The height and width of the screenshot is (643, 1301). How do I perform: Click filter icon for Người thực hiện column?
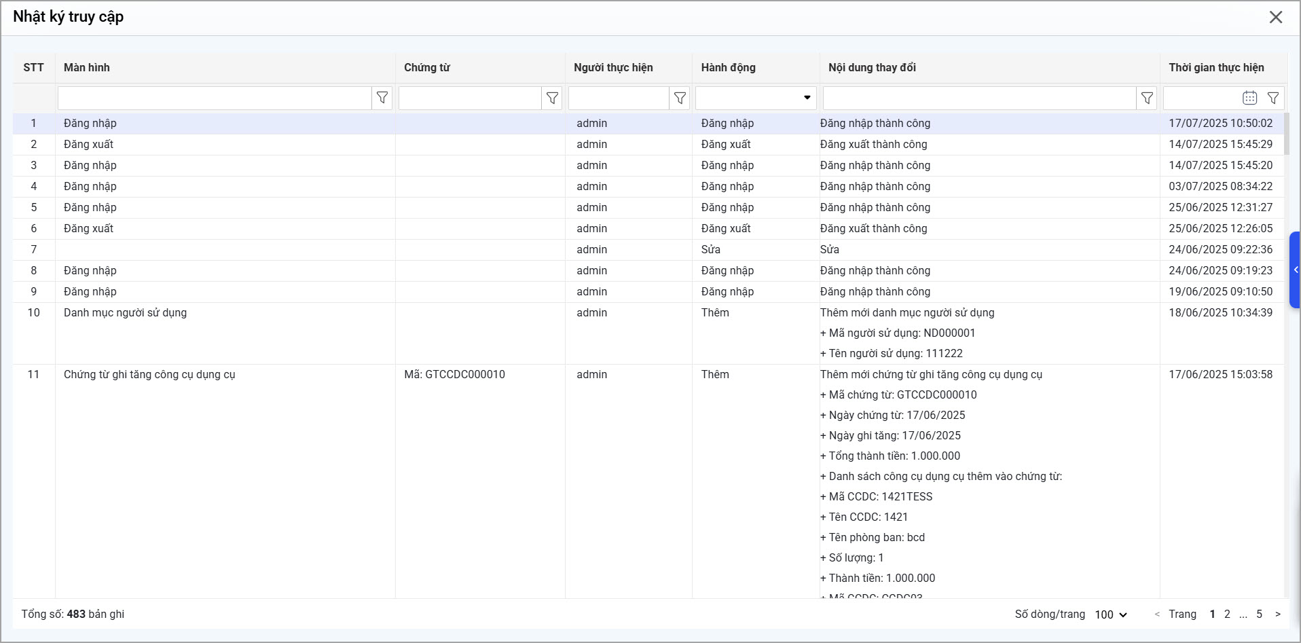point(680,98)
